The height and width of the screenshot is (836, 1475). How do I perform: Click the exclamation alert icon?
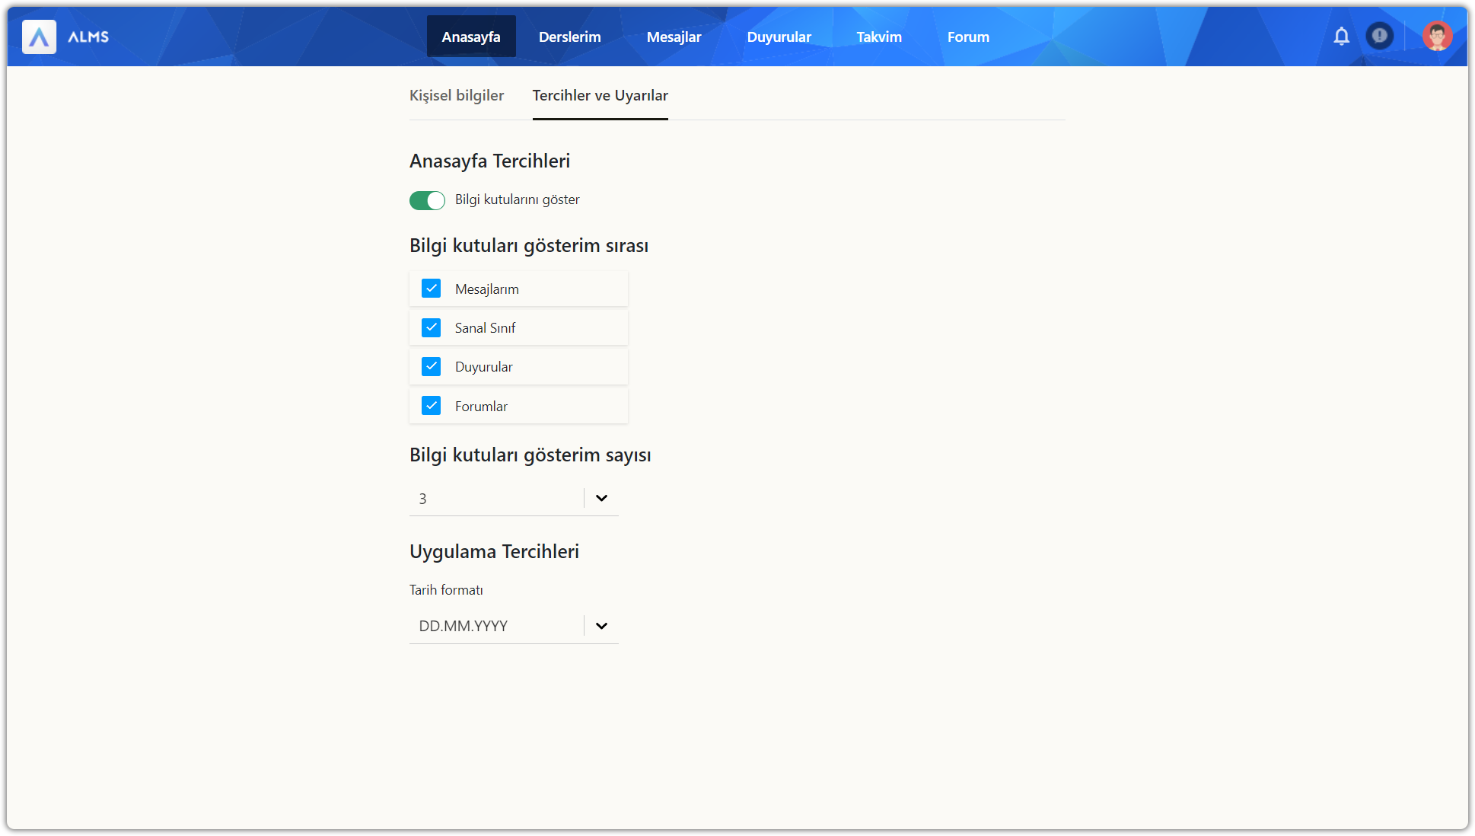1379,36
